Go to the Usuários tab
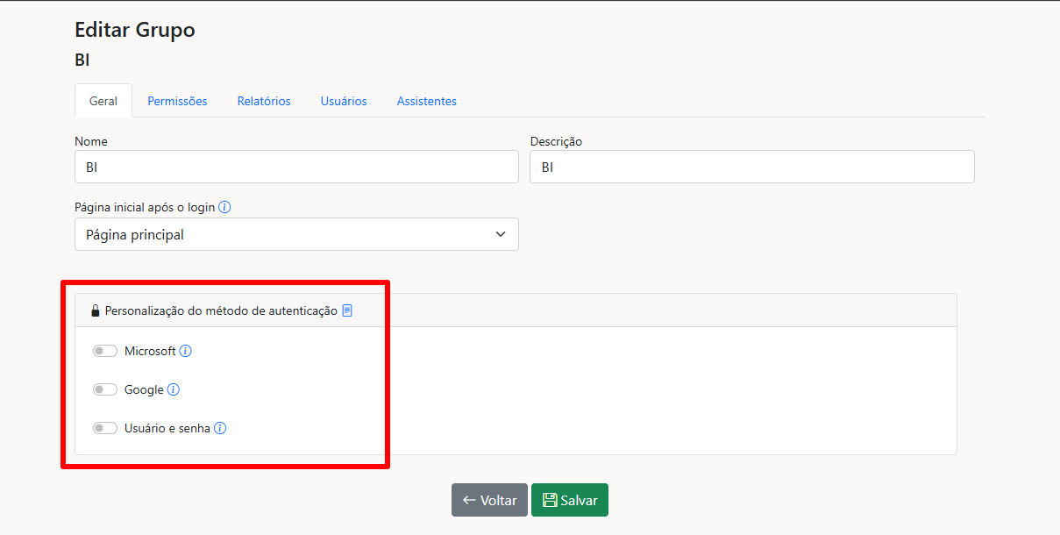Viewport: 1060px width, 535px height. click(344, 101)
